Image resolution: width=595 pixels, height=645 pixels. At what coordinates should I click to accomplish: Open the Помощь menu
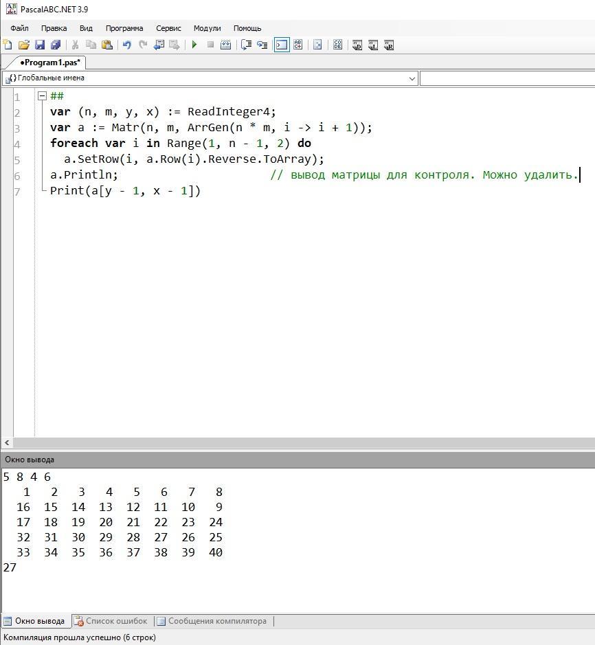247,28
